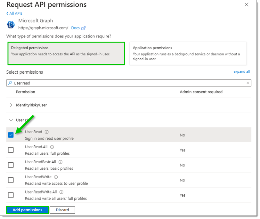This screenshot has width=260, height=219.
Task: Select Application permissions card
Action: [x=188, y=53]
